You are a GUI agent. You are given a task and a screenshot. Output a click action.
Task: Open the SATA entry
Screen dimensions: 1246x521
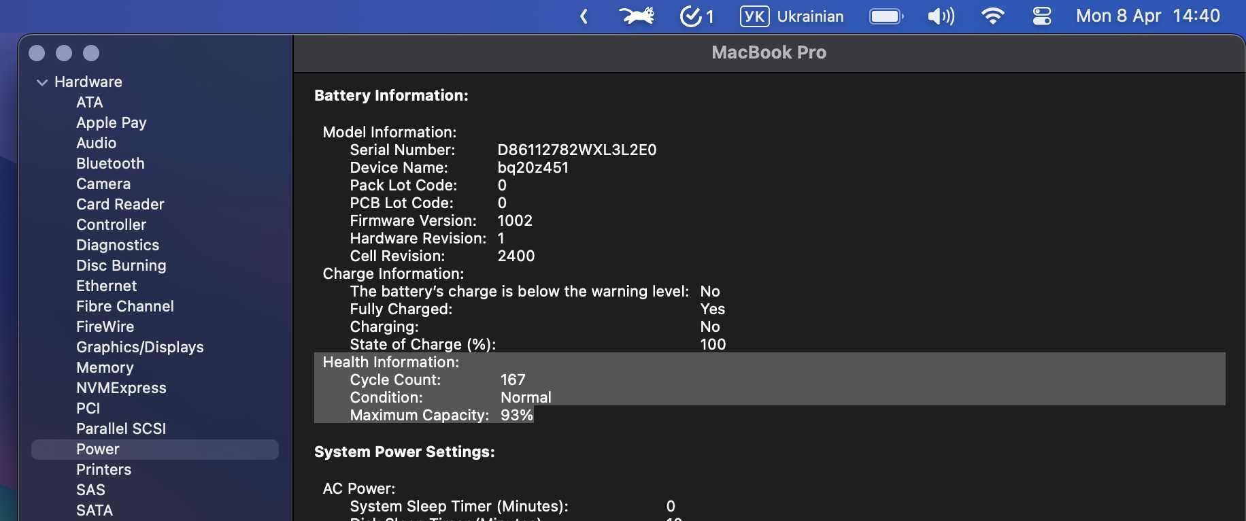pyautogui.click(x=95, y=510)
